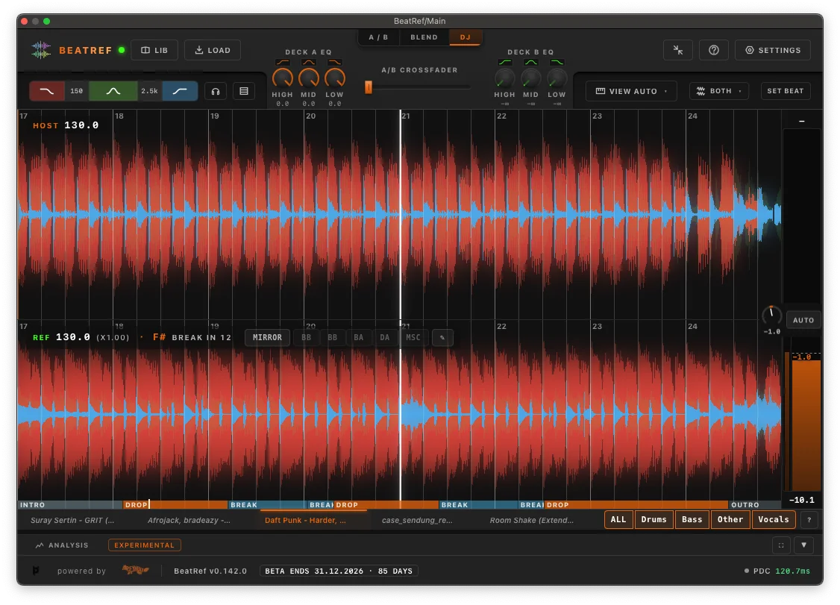Open the VIEW AUTO dropdown
This screenshot has width=840, height=605.
pyautogui.click(x=632, y=91)
